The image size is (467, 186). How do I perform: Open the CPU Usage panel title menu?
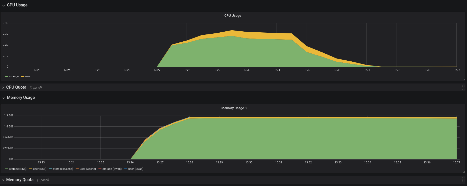tap(233, 16)
